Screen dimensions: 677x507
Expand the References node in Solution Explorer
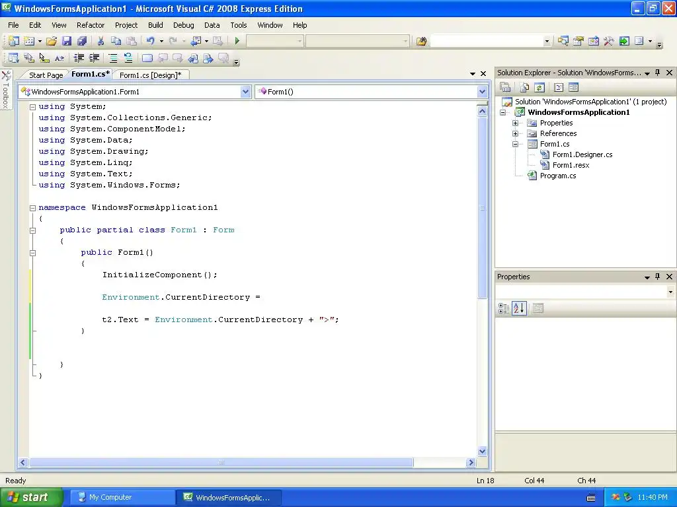pos(515,133)
